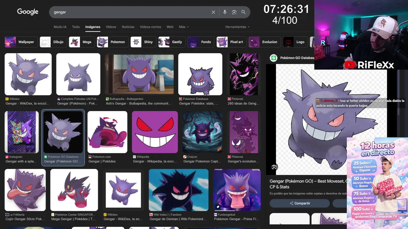This screenshot has width=408, height=229.
Task: Switch to Todo results tab
Action: [x=76, y=27]
